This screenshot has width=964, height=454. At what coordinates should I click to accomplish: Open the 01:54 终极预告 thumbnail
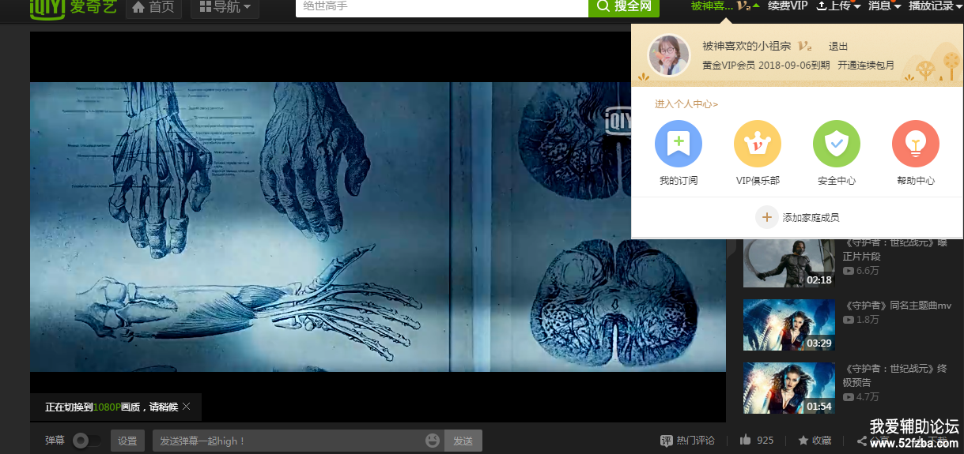coord(789,388)
